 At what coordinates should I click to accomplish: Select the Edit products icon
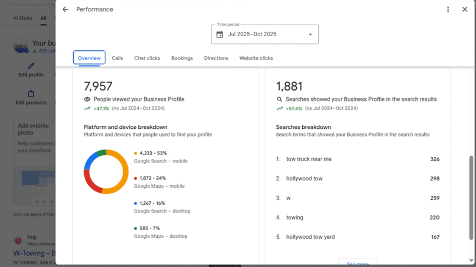tap(30, 93)
